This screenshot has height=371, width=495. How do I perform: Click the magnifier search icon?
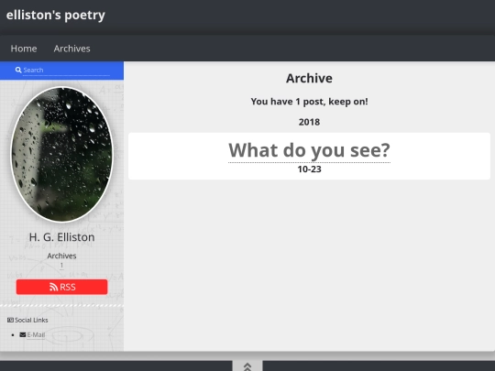(x=18, y=70)
